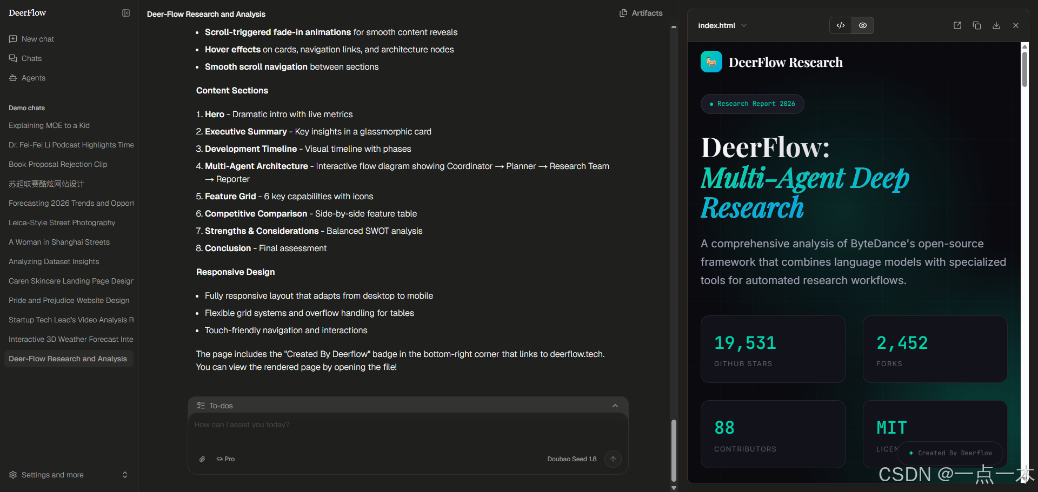Click the Agents robot icon
Image resolution: width=1038 pixels, height=492 pixels.
click(13, 78)
